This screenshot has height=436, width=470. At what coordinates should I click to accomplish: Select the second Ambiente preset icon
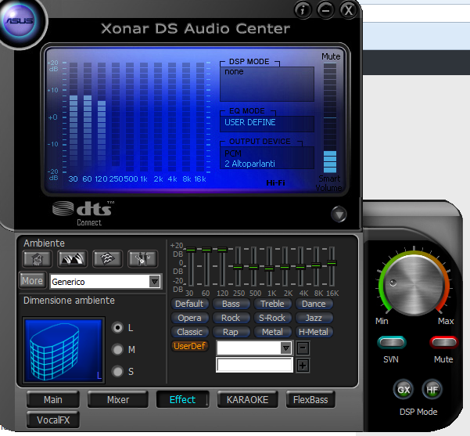click(x=73, y=258)
